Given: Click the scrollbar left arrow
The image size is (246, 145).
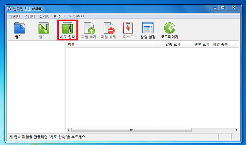Looking at the screenshot, I should pyautogui.click(x=69, y=130).
